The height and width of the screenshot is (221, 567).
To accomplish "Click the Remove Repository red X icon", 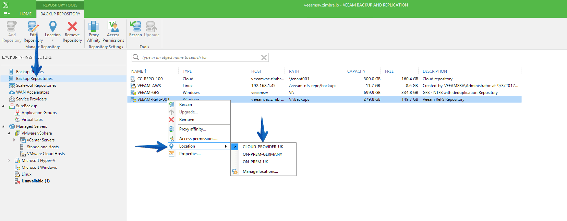I will click(x=72, y=26).
